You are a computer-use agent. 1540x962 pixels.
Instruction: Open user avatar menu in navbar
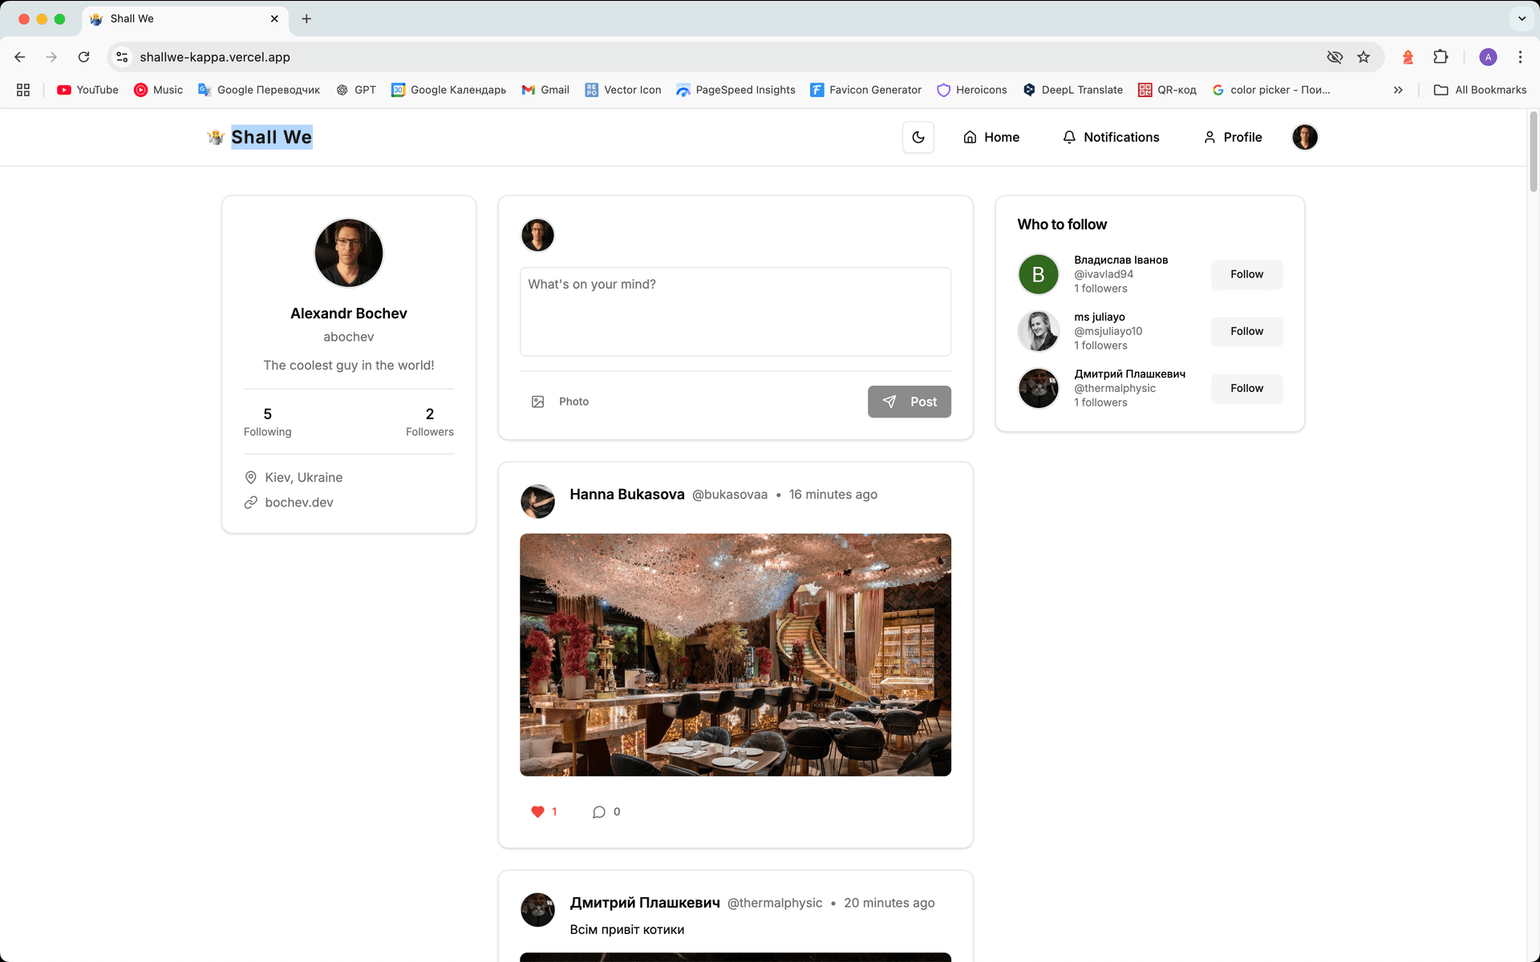[x=1305, y=137]
